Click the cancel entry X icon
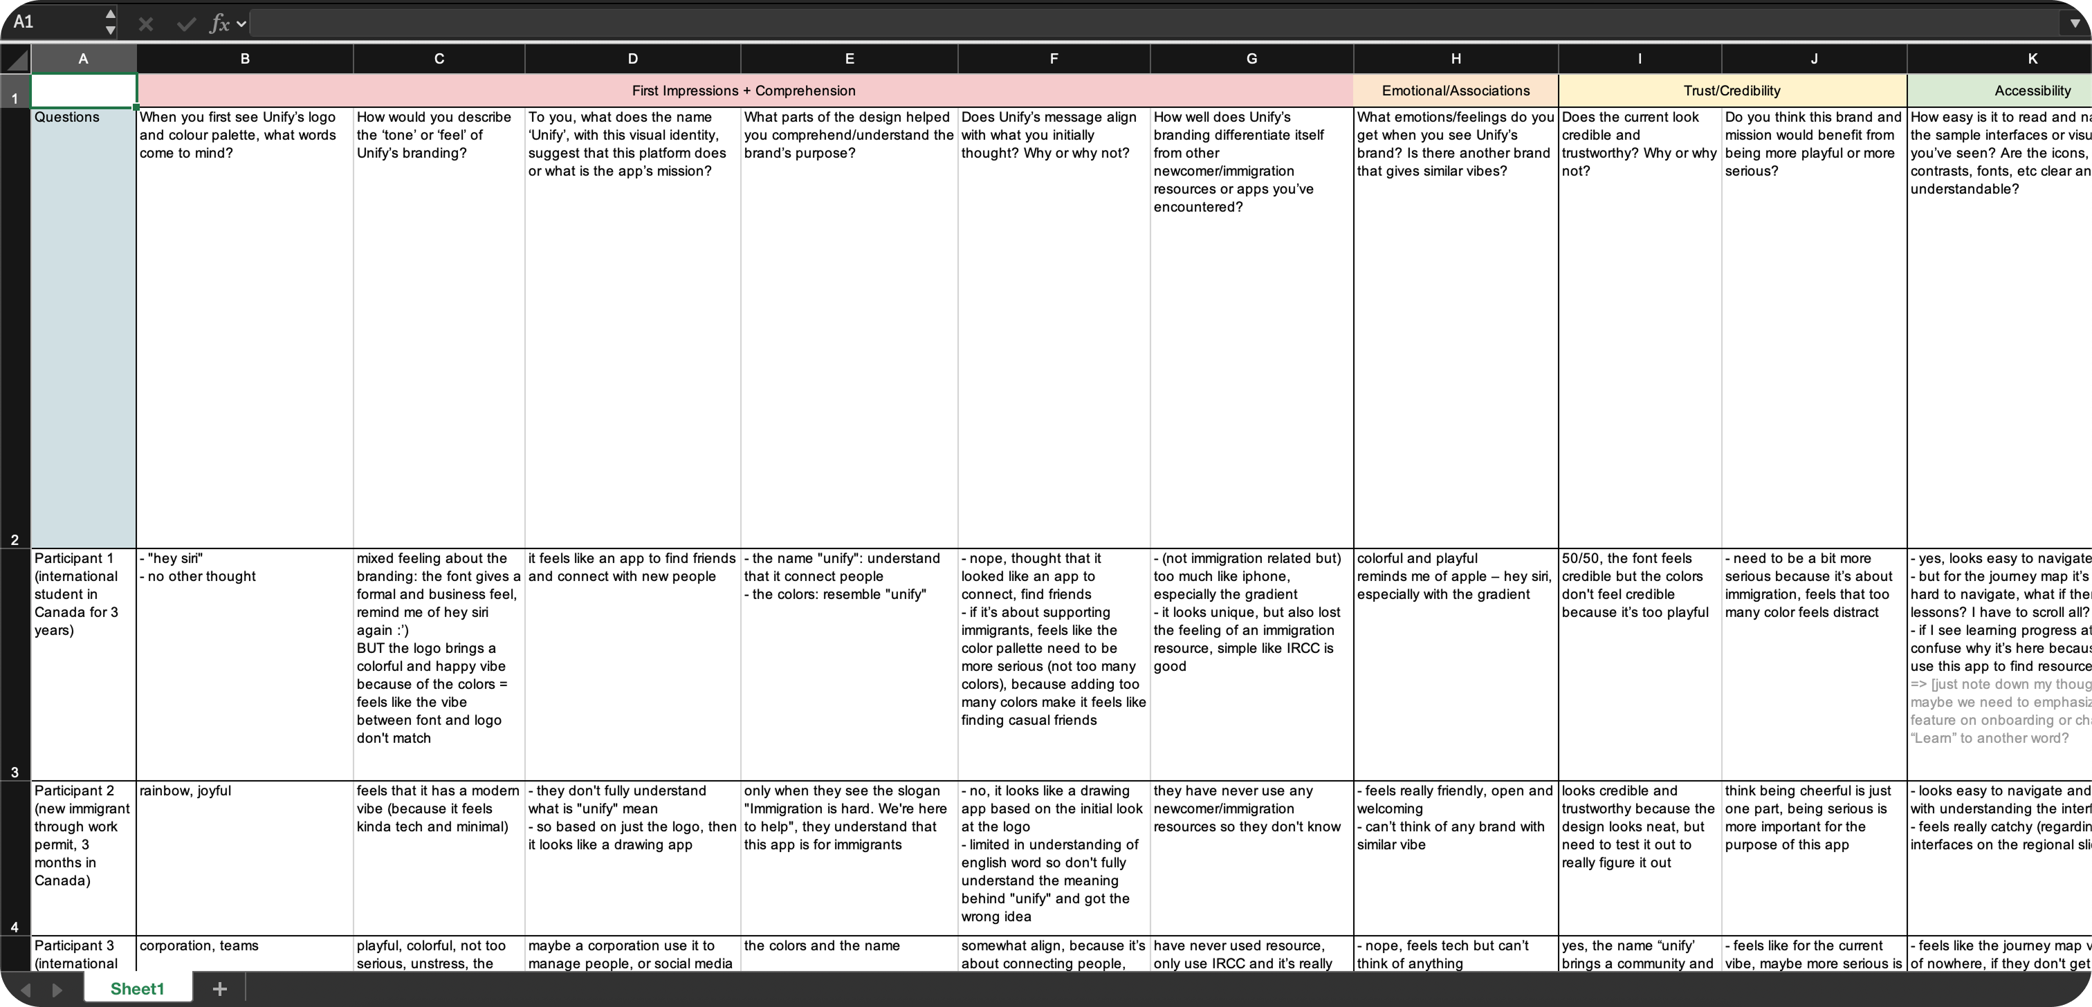This screenshot has height=1007, width=2092. coord(146,24)
